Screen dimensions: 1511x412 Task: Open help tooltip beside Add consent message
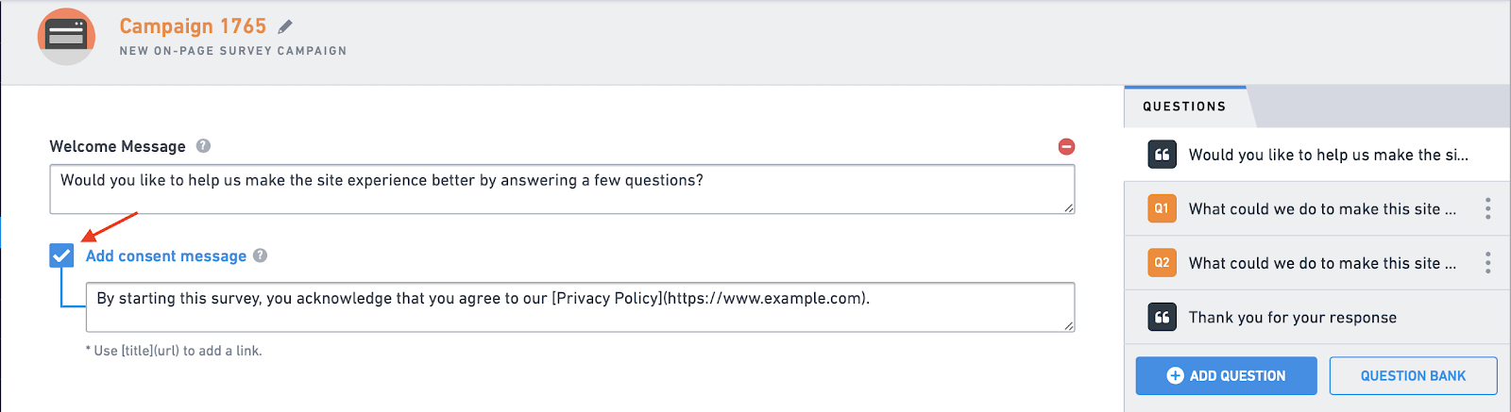coord(261,255)
